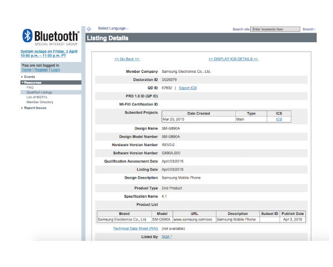Focus the Search site keywords field
The width and height of the screenshot is (333, 267).
[x=275, y=29]
